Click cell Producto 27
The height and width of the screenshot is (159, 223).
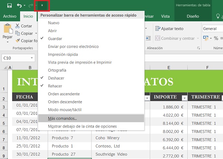point(70,154)
